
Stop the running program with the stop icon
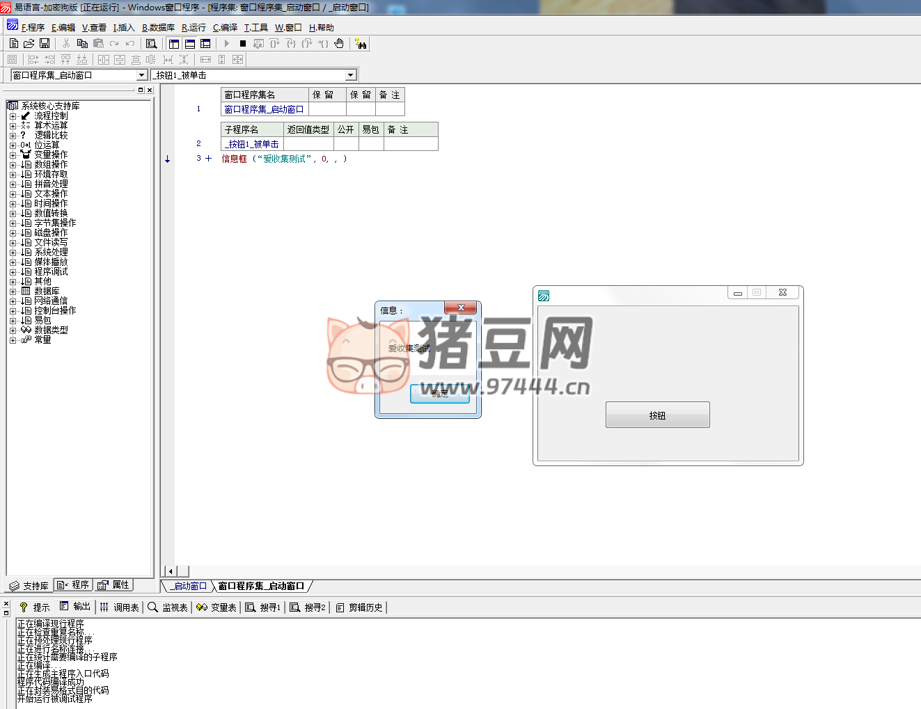pyautogui.click(x=243, y=43)
